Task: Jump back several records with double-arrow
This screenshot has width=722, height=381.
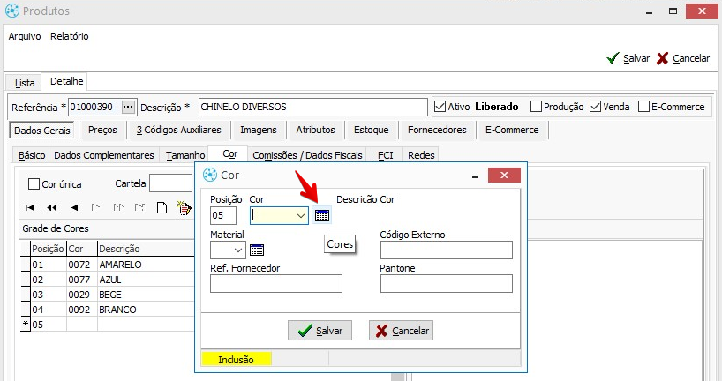Action: click(52, 208)
